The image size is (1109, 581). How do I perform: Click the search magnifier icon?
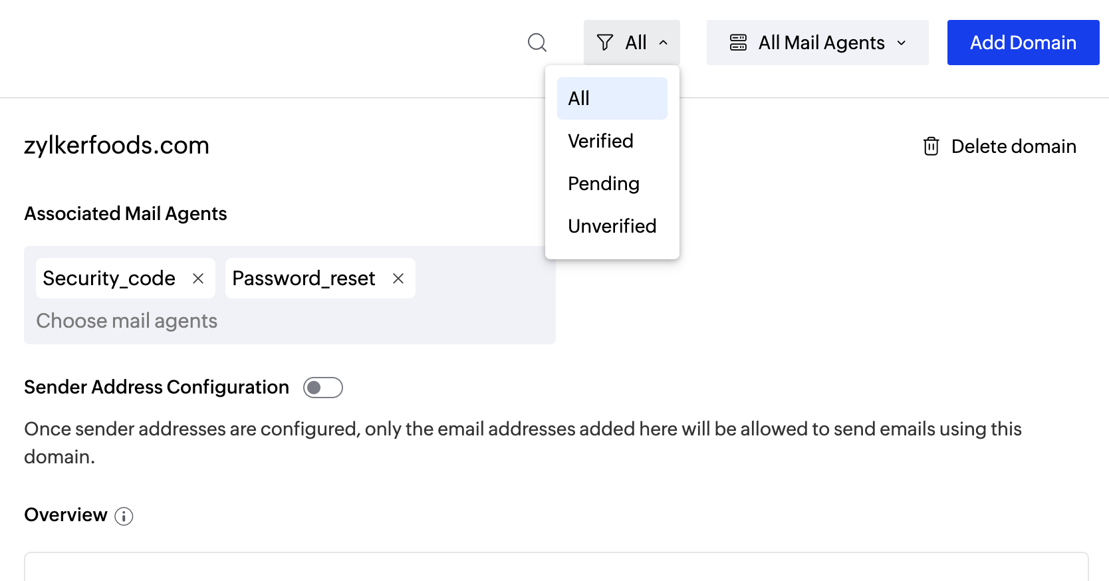click(x=537, y=43)
